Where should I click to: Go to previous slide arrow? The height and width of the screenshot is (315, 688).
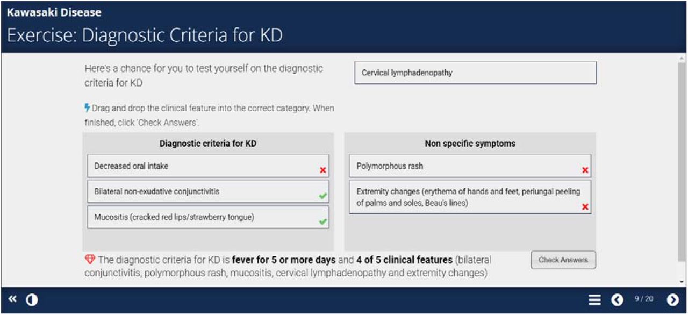click(x=618, y=300)
